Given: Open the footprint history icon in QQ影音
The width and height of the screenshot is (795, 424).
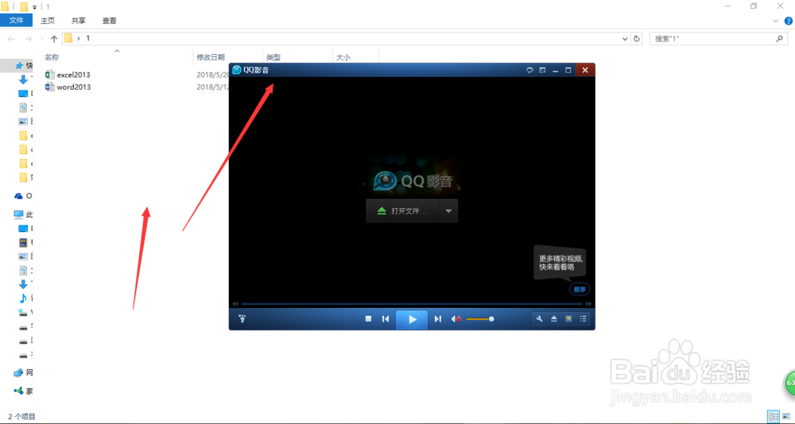Looking at the screenshot, I should tap(242, 318).
